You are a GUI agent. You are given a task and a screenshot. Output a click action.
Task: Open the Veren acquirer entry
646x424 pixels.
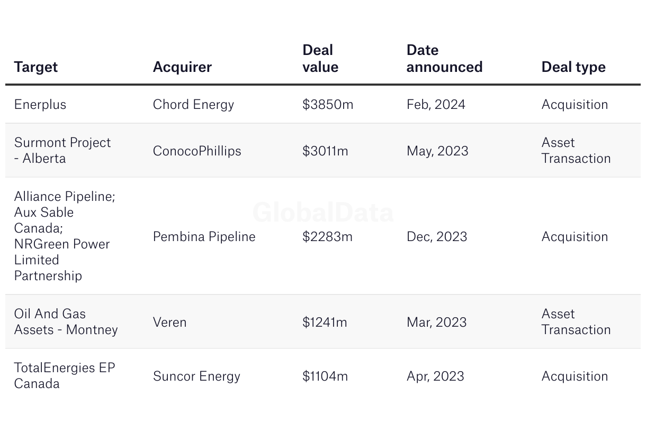(169, 322)
